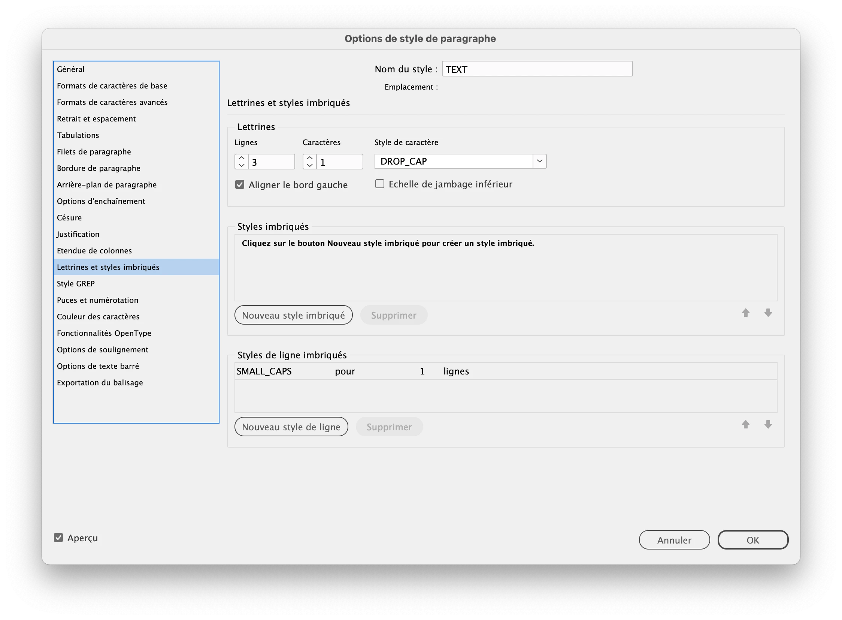Go to Retrait et espacement

(136, 119)
